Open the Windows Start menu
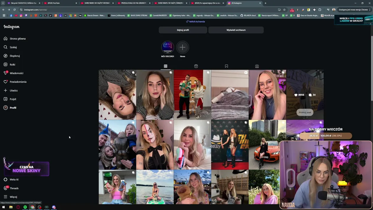373x210 pixels. pyautogui.click(x=3, y=207)
